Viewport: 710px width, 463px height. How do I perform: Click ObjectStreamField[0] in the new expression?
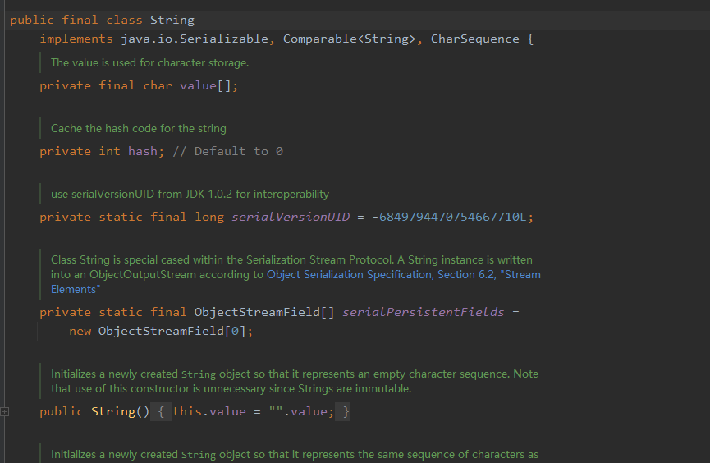point(172,331)
